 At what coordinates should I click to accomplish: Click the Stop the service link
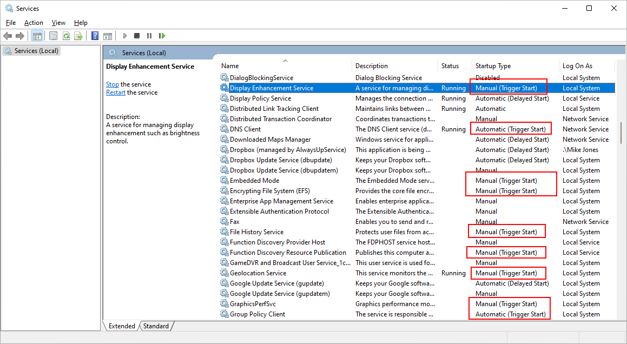(x=113, y=84)
